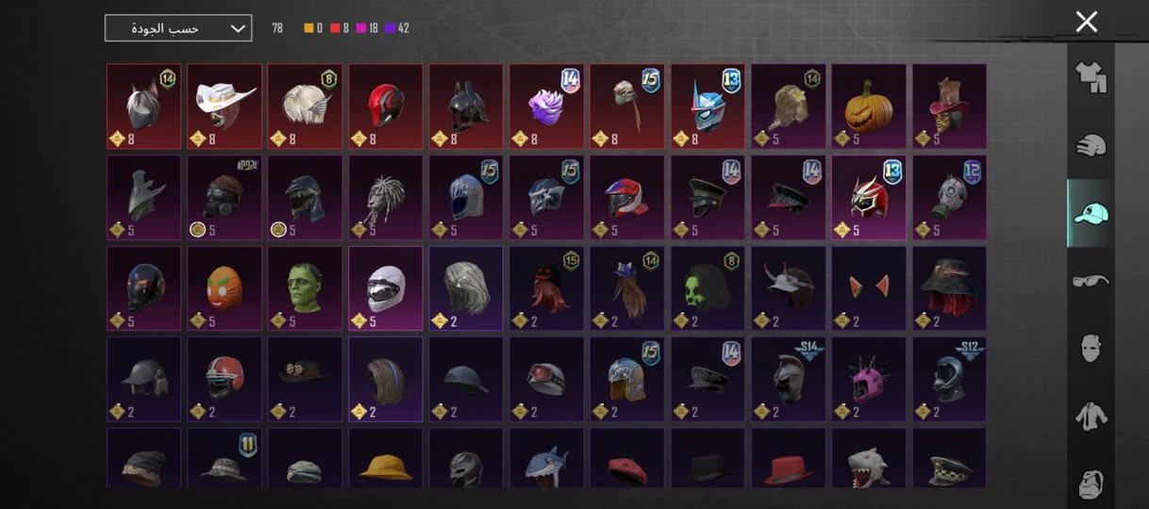Viewport: 1149px width, 509px height.
Task: Select the orange fox ears item
Action: 869,288
